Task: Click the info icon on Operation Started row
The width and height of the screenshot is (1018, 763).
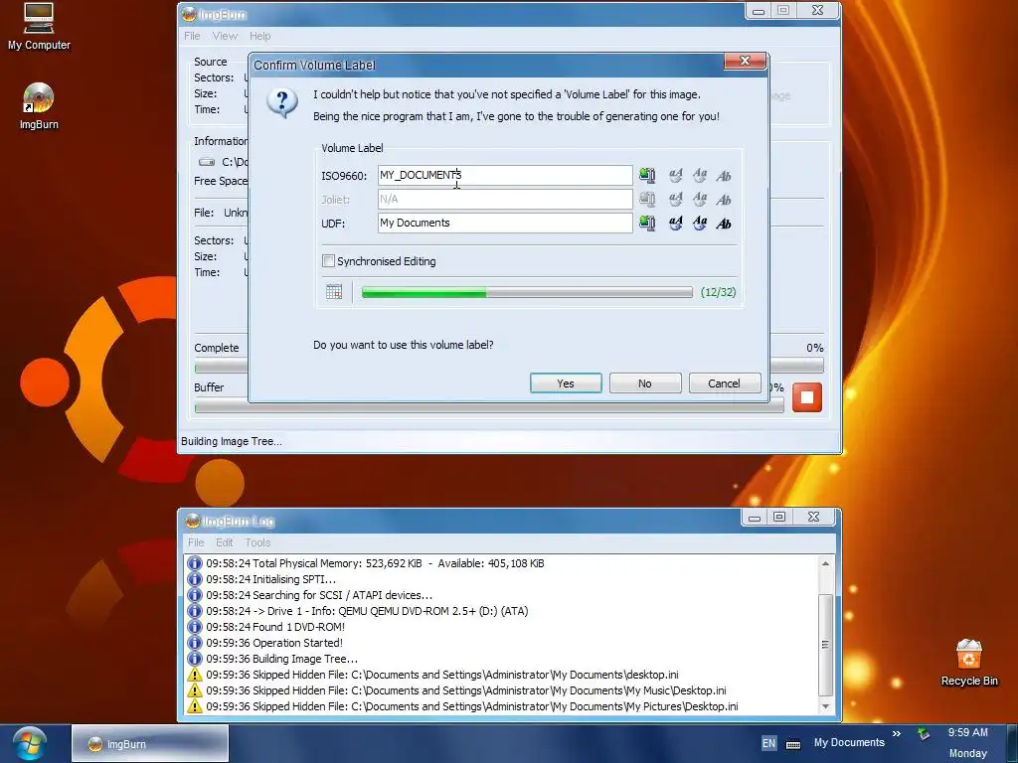Action: point(195,643)
